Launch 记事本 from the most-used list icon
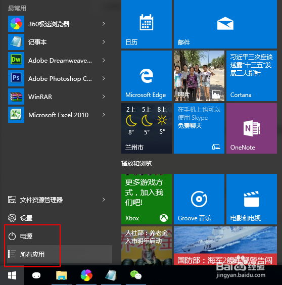Image resolution: width=282 pixels, height=285 pixels. point(16,42)
